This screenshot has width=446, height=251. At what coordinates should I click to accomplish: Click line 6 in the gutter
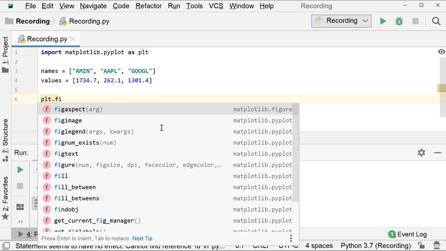point(16,99)
